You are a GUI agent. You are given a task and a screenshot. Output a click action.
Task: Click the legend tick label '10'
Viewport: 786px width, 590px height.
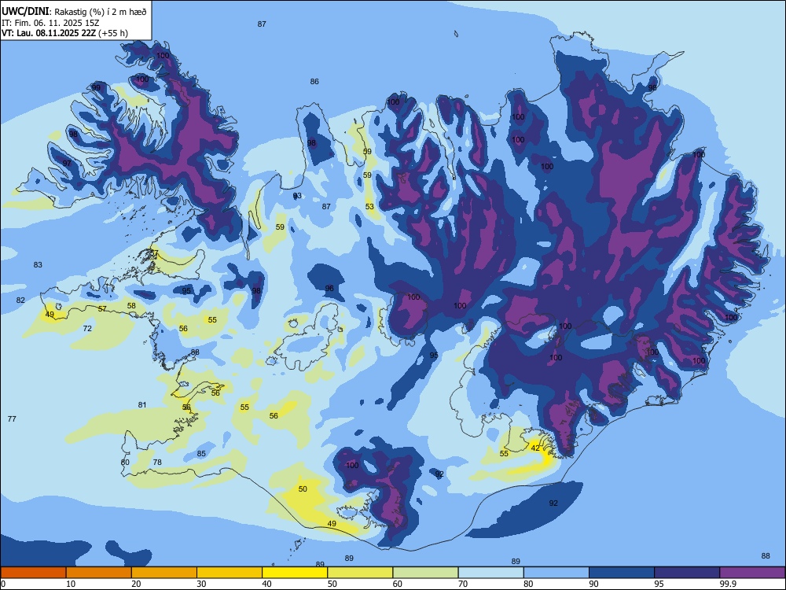pos(71,584)
